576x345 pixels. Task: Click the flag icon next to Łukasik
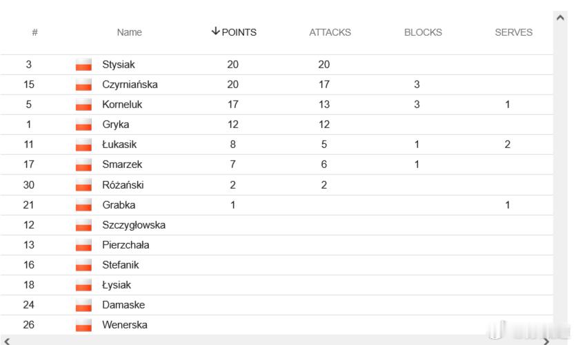(x=83, y=145)
